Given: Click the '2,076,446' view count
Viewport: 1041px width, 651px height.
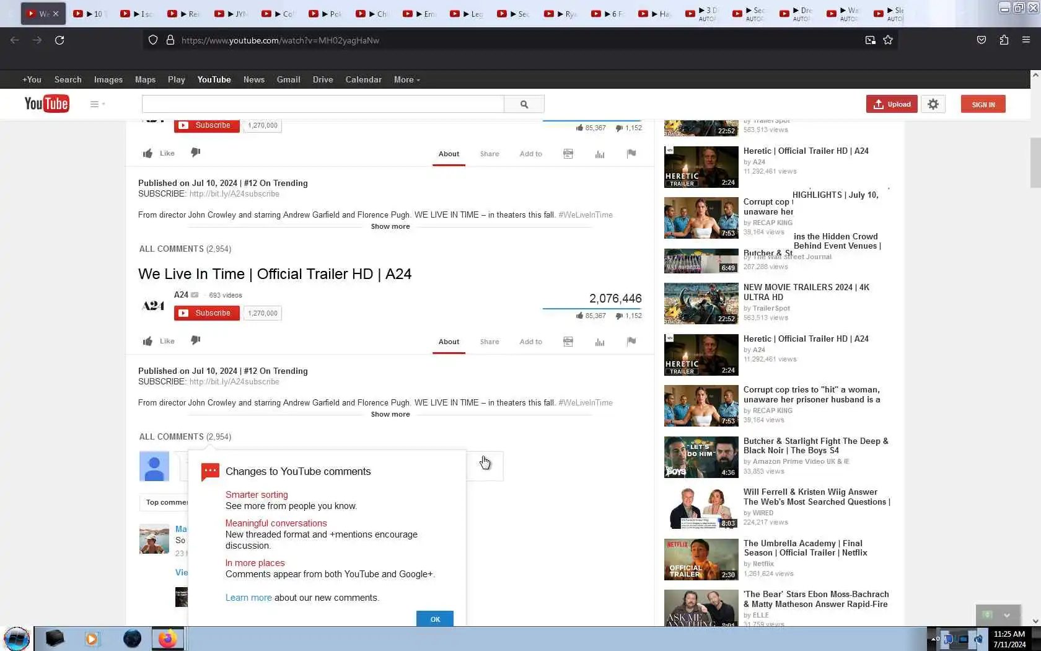Looking at the screenshot, I should pos(615,298).
